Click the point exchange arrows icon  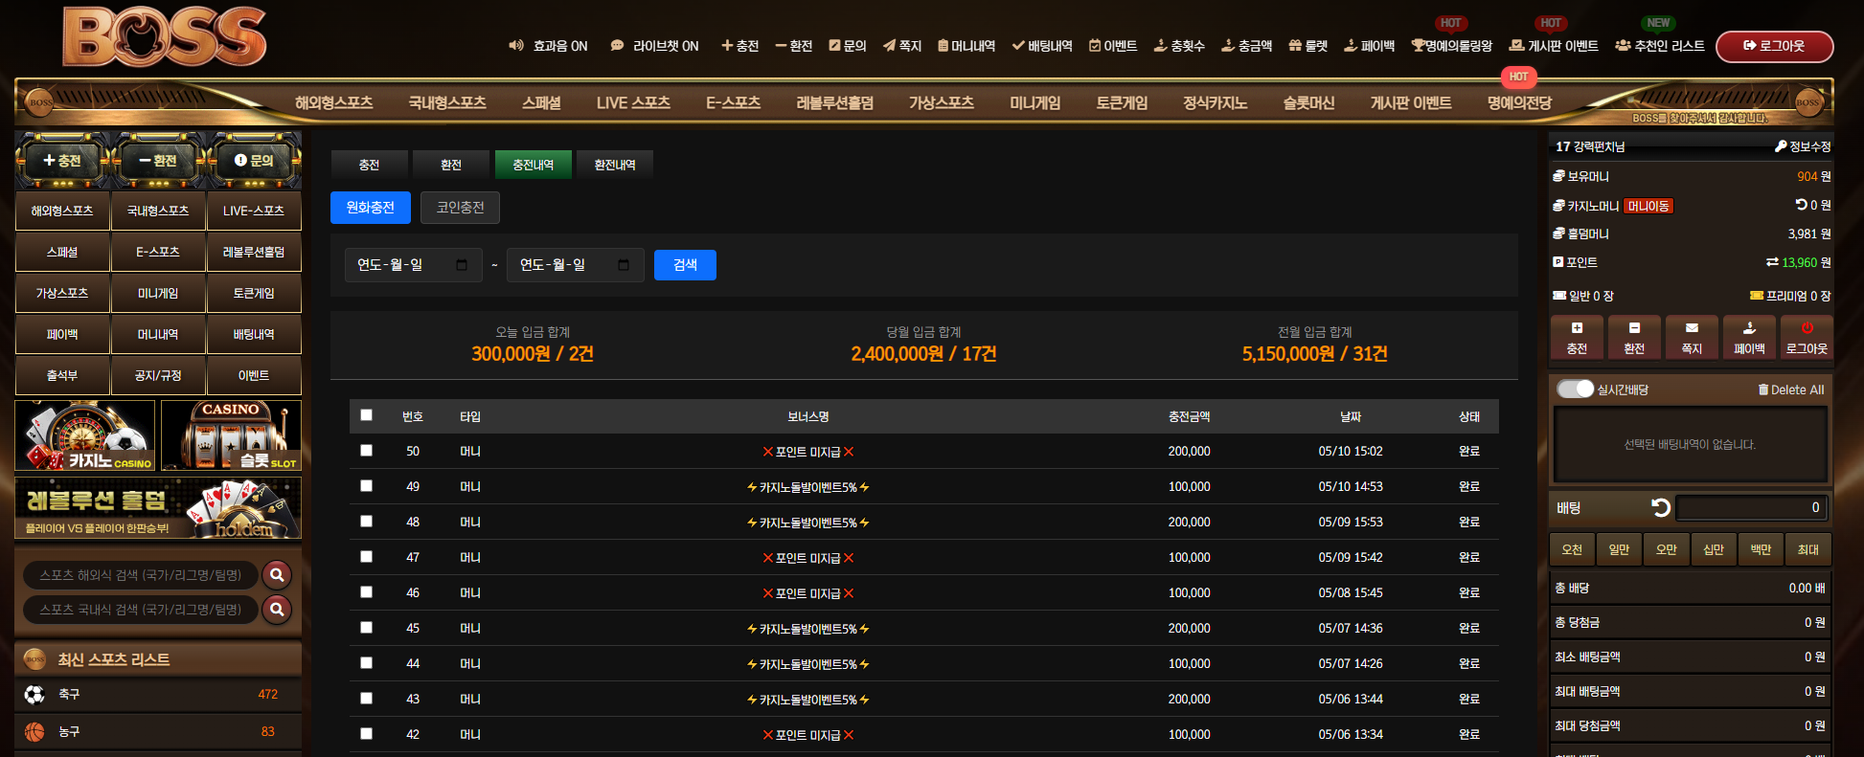tap(1772, 262)
